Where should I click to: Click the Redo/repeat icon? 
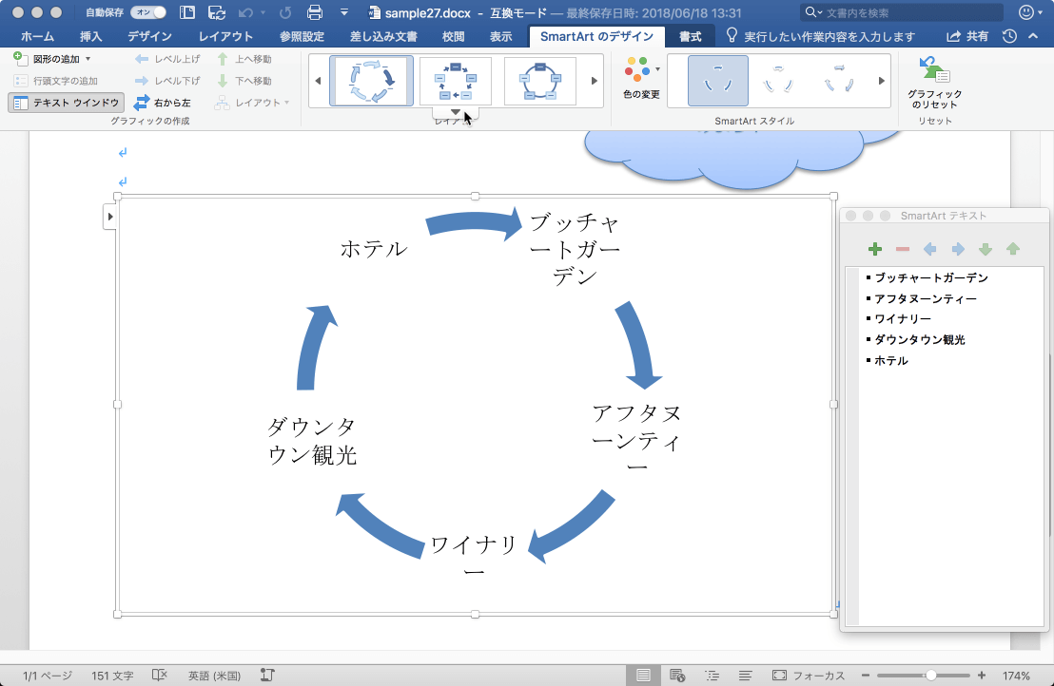pos(285,12)
